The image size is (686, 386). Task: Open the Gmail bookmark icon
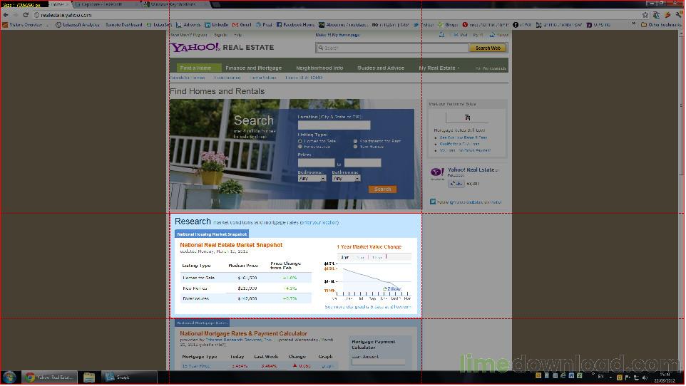[235, 25]
